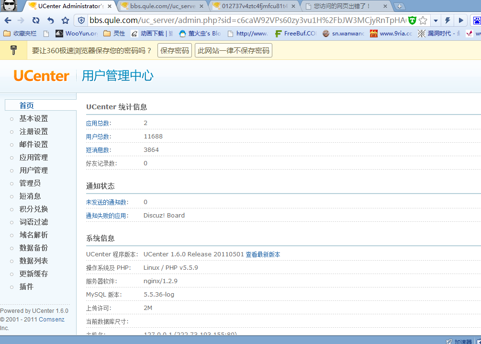Close the 012737v4ztc4fjmfcu81t4 tab
The height and width of the screenshot is (344, 481).
point(293,6)
